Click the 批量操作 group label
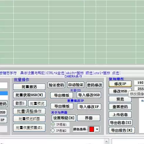The image size is (144, 144). (21, 80)
